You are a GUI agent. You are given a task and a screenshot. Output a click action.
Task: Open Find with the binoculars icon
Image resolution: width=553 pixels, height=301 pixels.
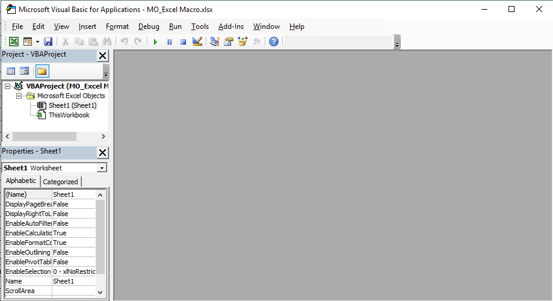(107, 42)
